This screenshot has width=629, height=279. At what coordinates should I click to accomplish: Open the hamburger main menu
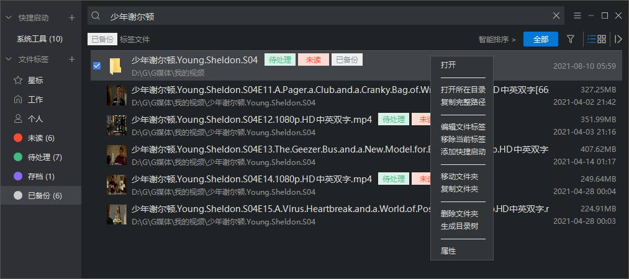click(577, 15)
